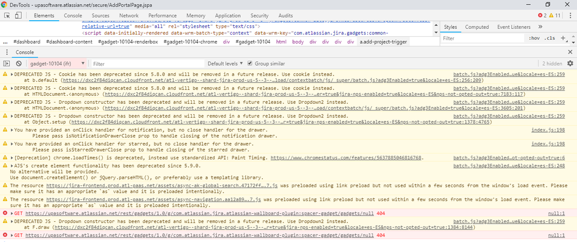
Task: Open the Audits tab
Action: click(x=285, y=16)
